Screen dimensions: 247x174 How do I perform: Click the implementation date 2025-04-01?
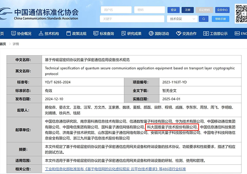(x=171, y=99)
